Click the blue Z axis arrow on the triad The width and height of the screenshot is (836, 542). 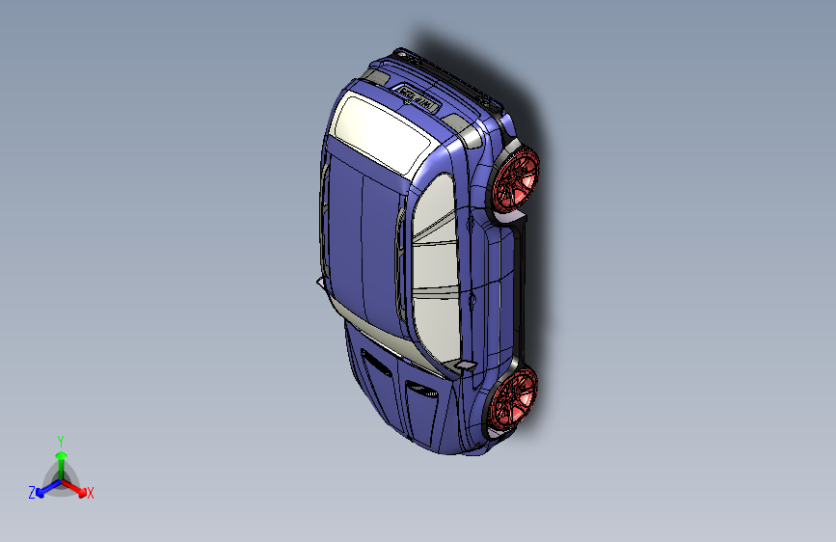pos(47,490)
